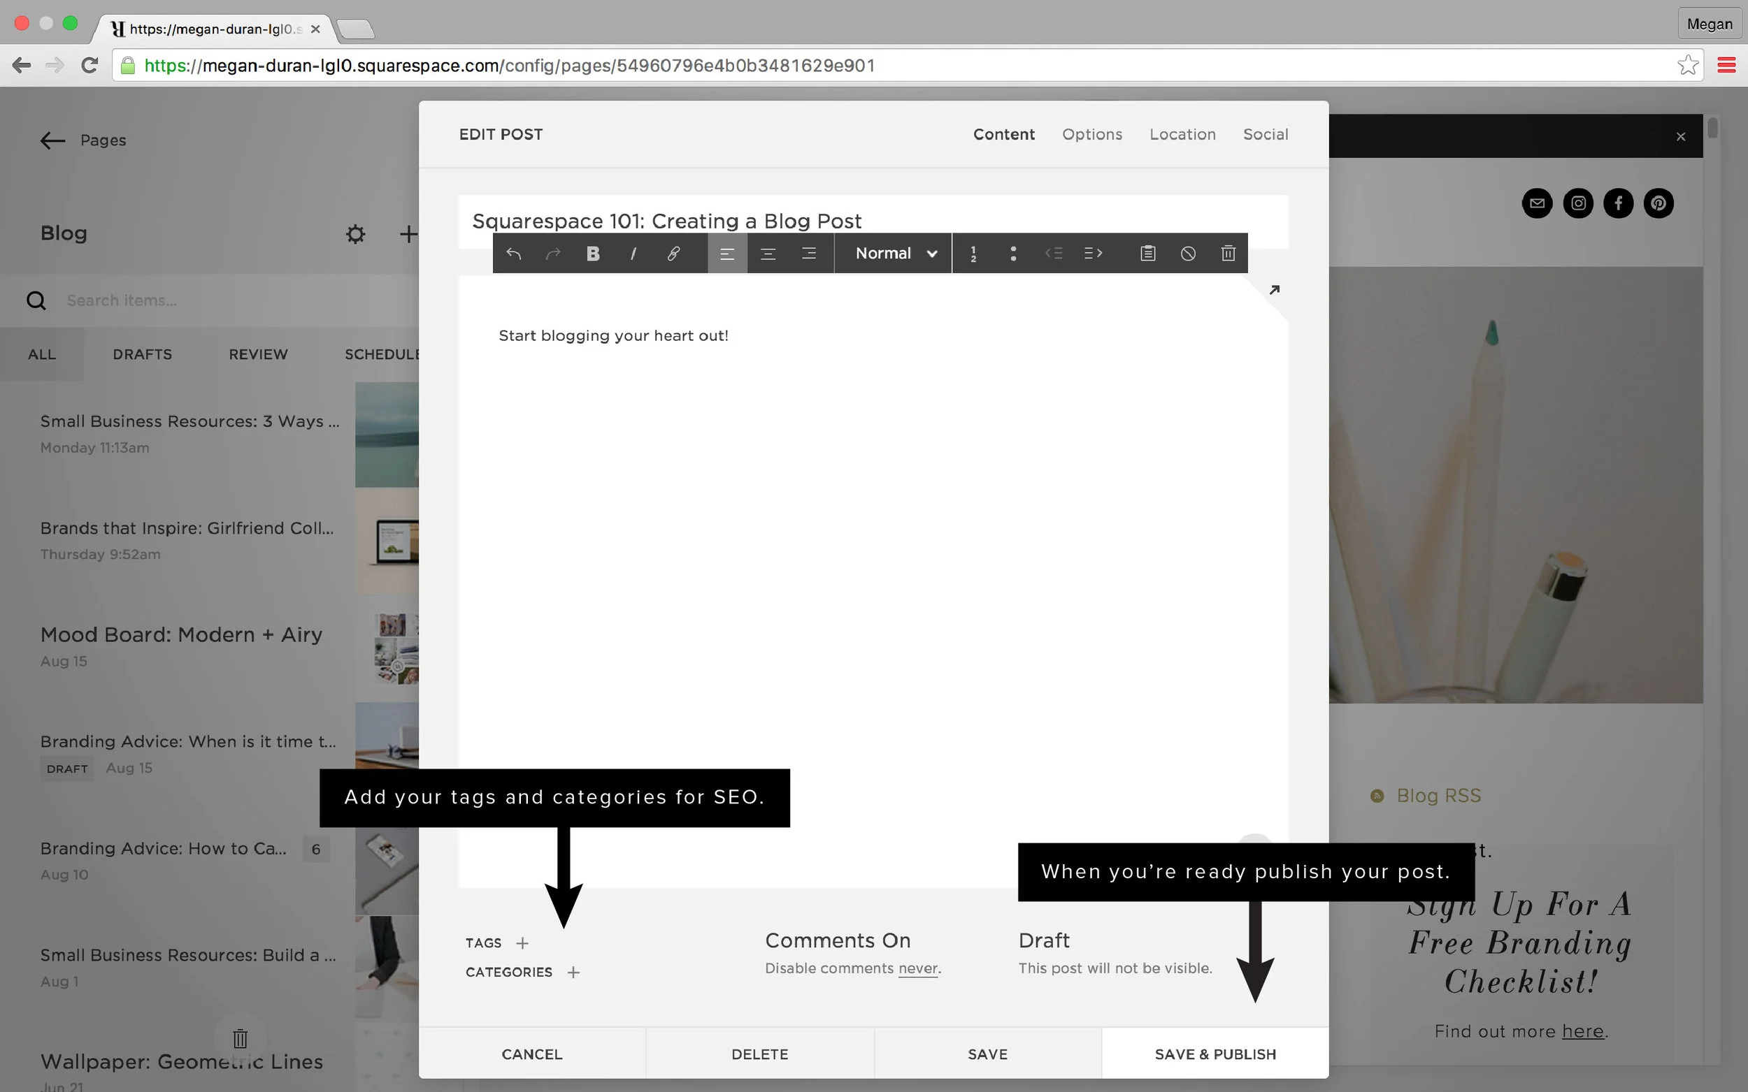Image resolution: width=1748 pixels, height=1092 pixels.
Task: Toggle left text alignment
Action: click(x=726, y=253)
